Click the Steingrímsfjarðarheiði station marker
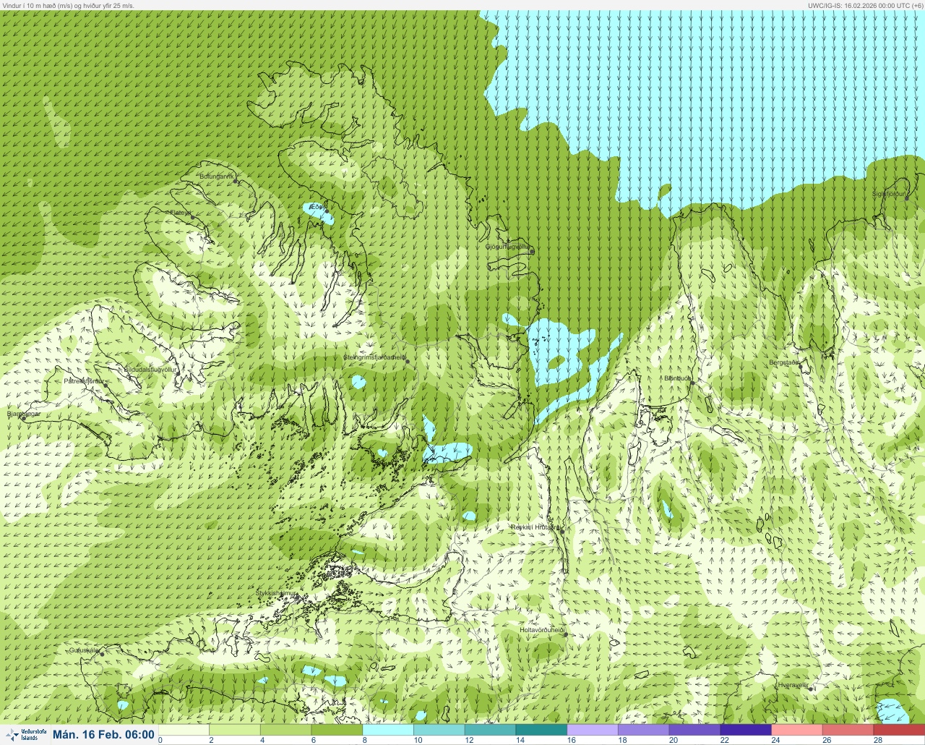The width and height of the screenshot is (925, 745). 408,361
